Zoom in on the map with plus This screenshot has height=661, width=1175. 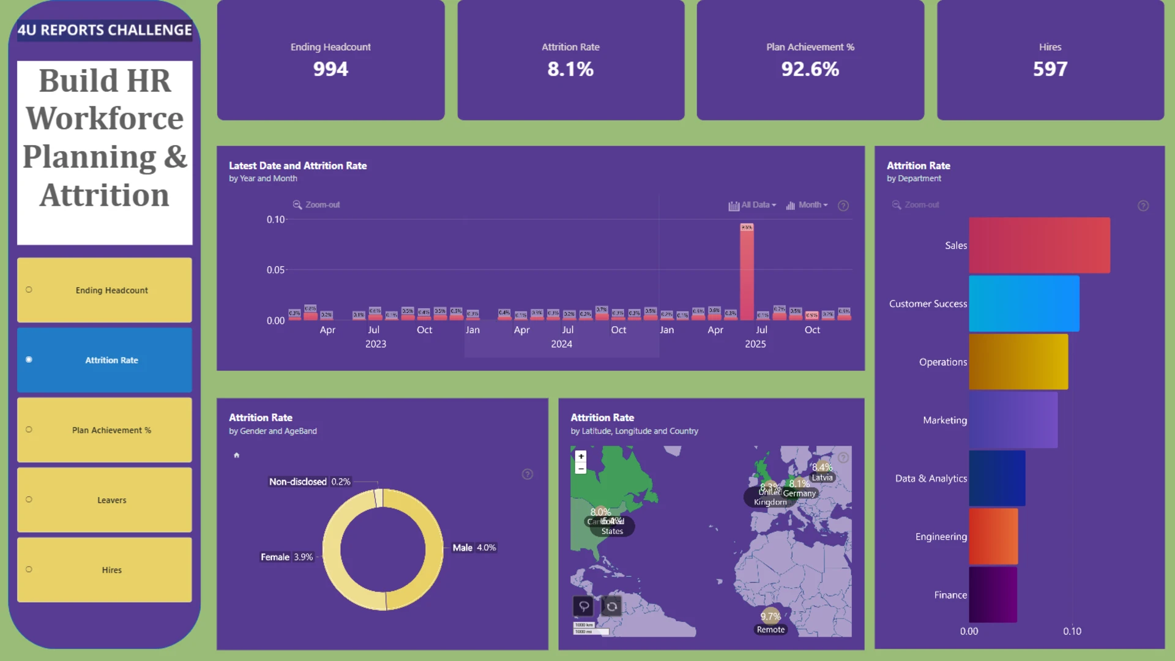pos(581,457)
